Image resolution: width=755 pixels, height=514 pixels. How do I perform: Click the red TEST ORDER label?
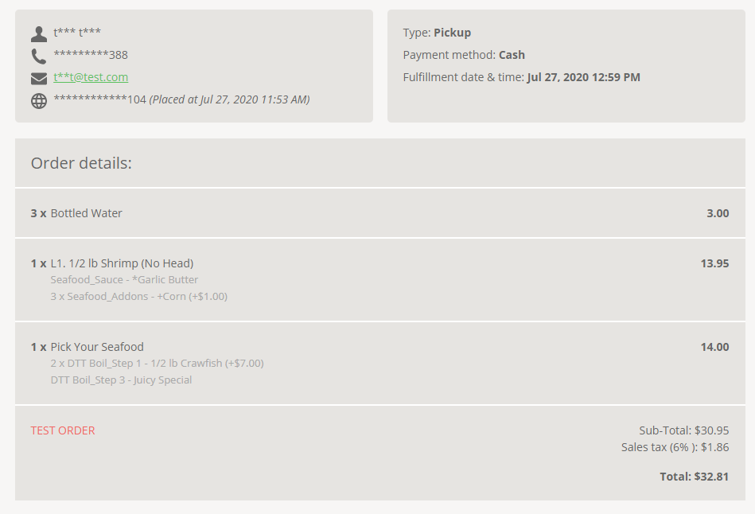(x=63, y=430)
